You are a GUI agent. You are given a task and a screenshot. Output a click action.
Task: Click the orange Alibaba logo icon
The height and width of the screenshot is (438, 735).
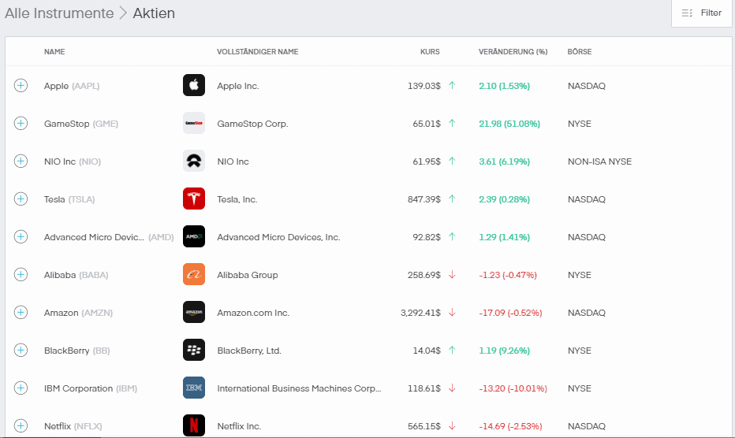pos(193,274)
